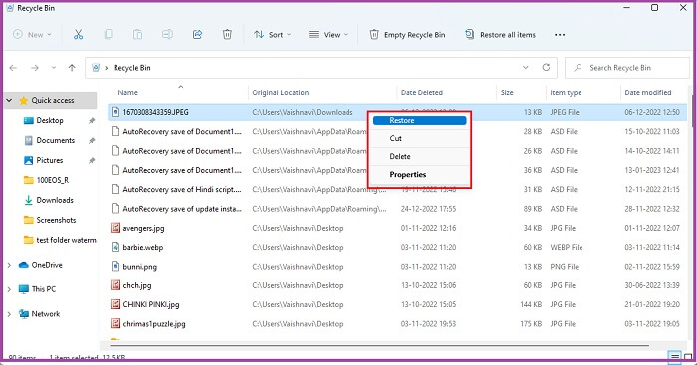This screenshot has height=365, width=697.
Task: Switch to Details view icon in status bar
Action: tap(675, 357)
